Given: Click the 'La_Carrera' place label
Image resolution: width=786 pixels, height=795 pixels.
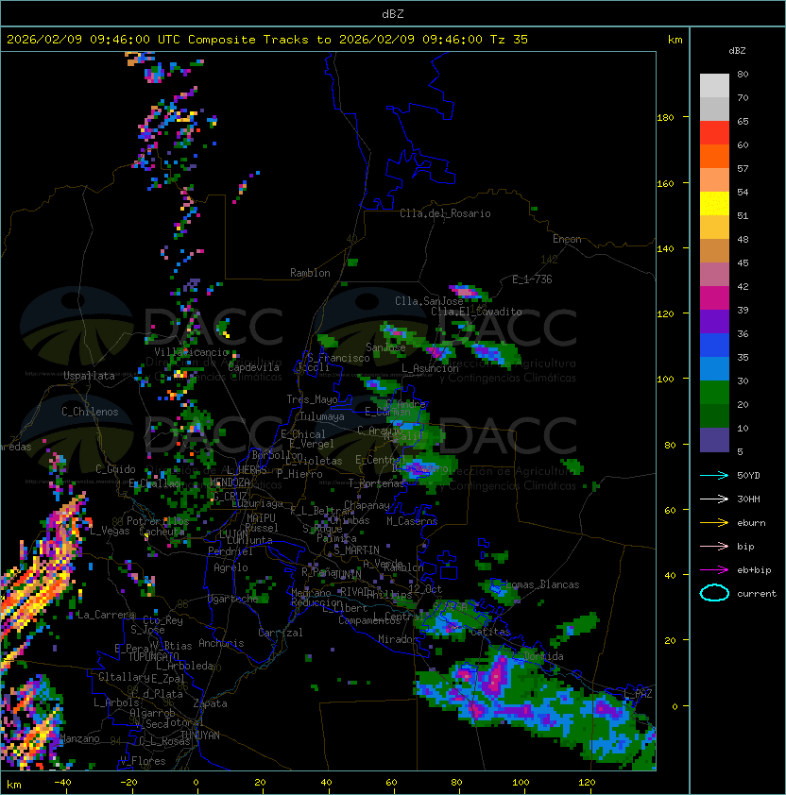Looking at the screenshot, I should click(x=106, y=615).
